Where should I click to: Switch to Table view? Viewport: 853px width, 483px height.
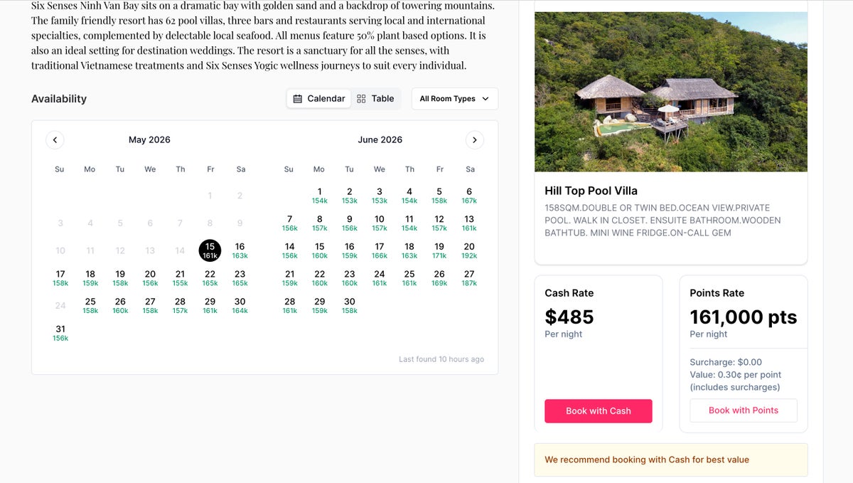tap(375, 99)
